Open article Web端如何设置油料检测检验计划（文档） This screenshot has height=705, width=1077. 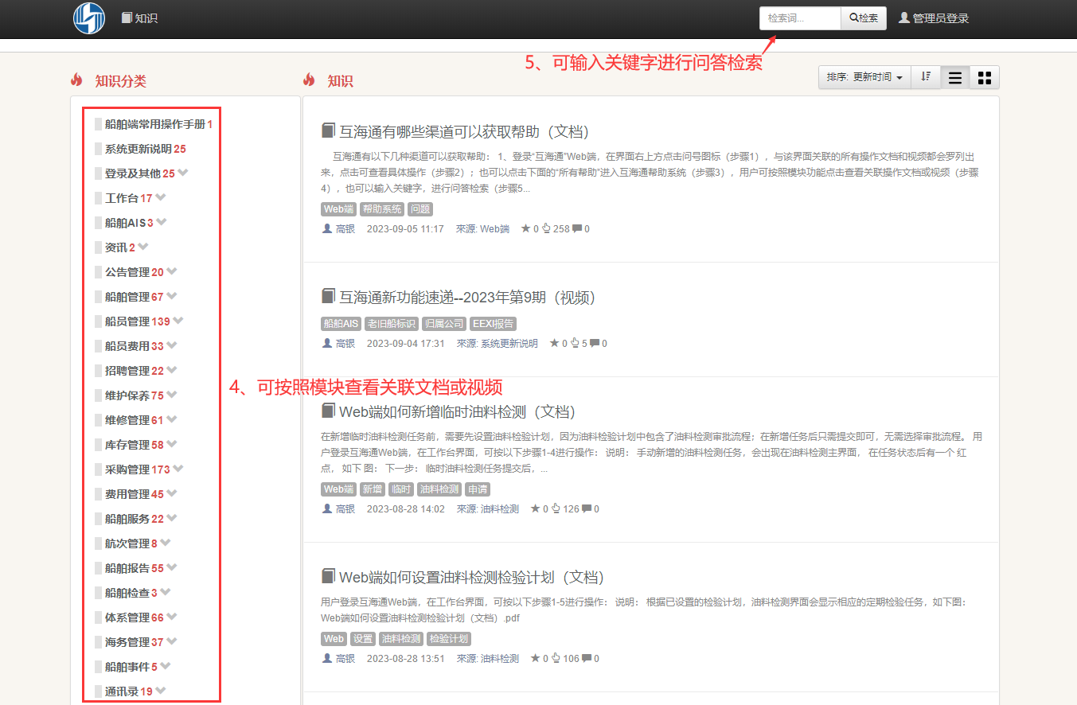coord(471,578)
